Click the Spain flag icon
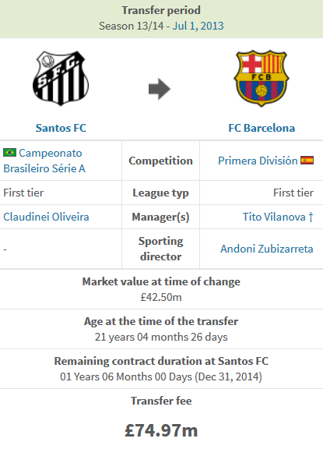 307,160
